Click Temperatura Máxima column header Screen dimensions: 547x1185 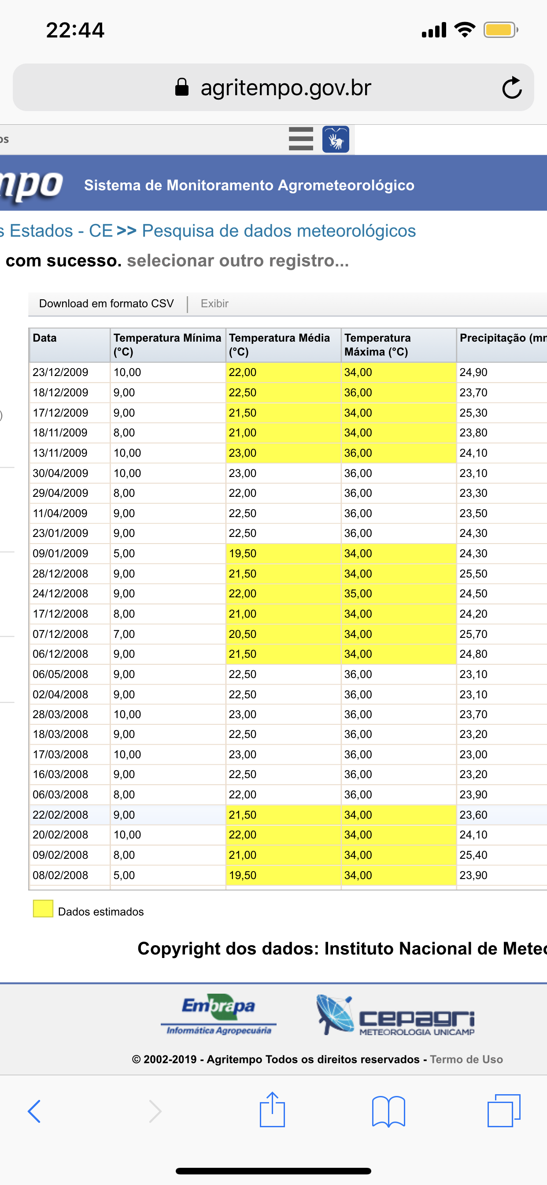point(399,345)
